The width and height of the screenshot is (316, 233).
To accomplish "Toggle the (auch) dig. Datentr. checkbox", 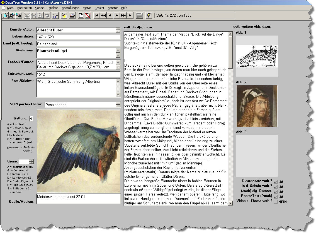I will click(276, 192).
